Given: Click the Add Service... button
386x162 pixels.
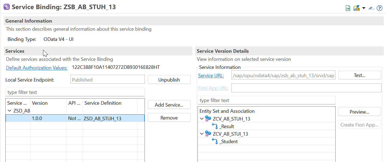Looking at the screenshot, I should [x=169, y=105].
